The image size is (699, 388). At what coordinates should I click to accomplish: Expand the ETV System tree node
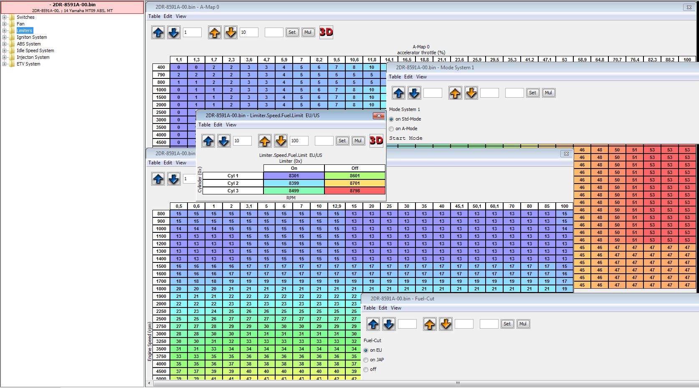(5, 64)
